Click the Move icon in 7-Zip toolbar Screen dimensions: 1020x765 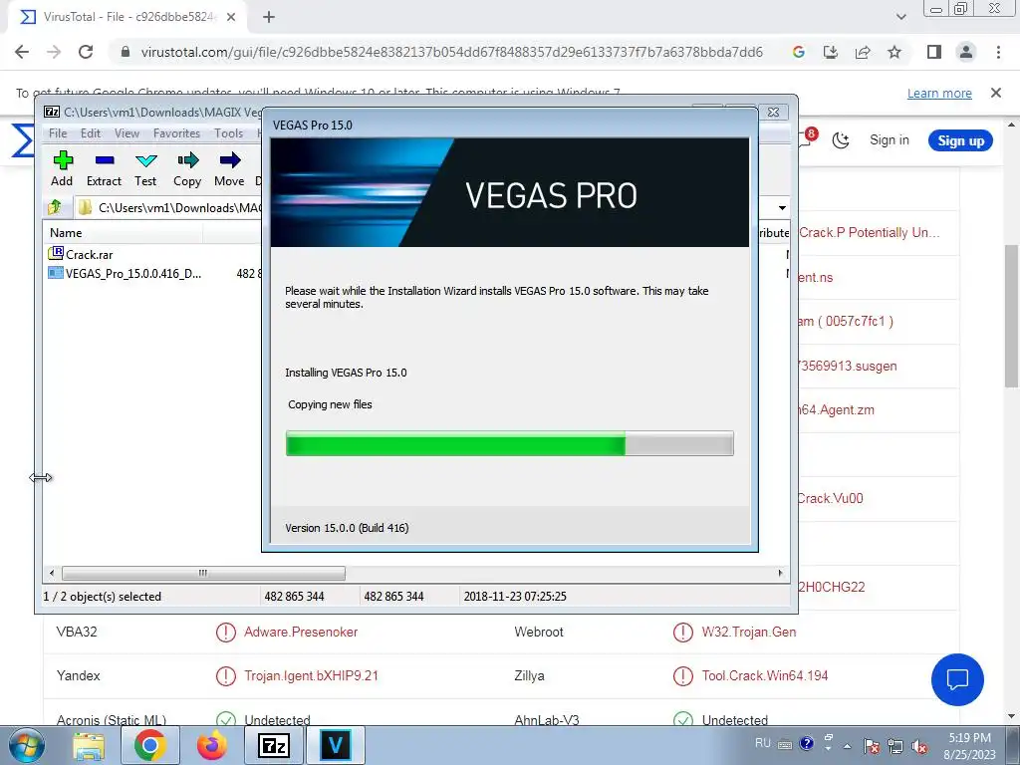coord(229,168)
